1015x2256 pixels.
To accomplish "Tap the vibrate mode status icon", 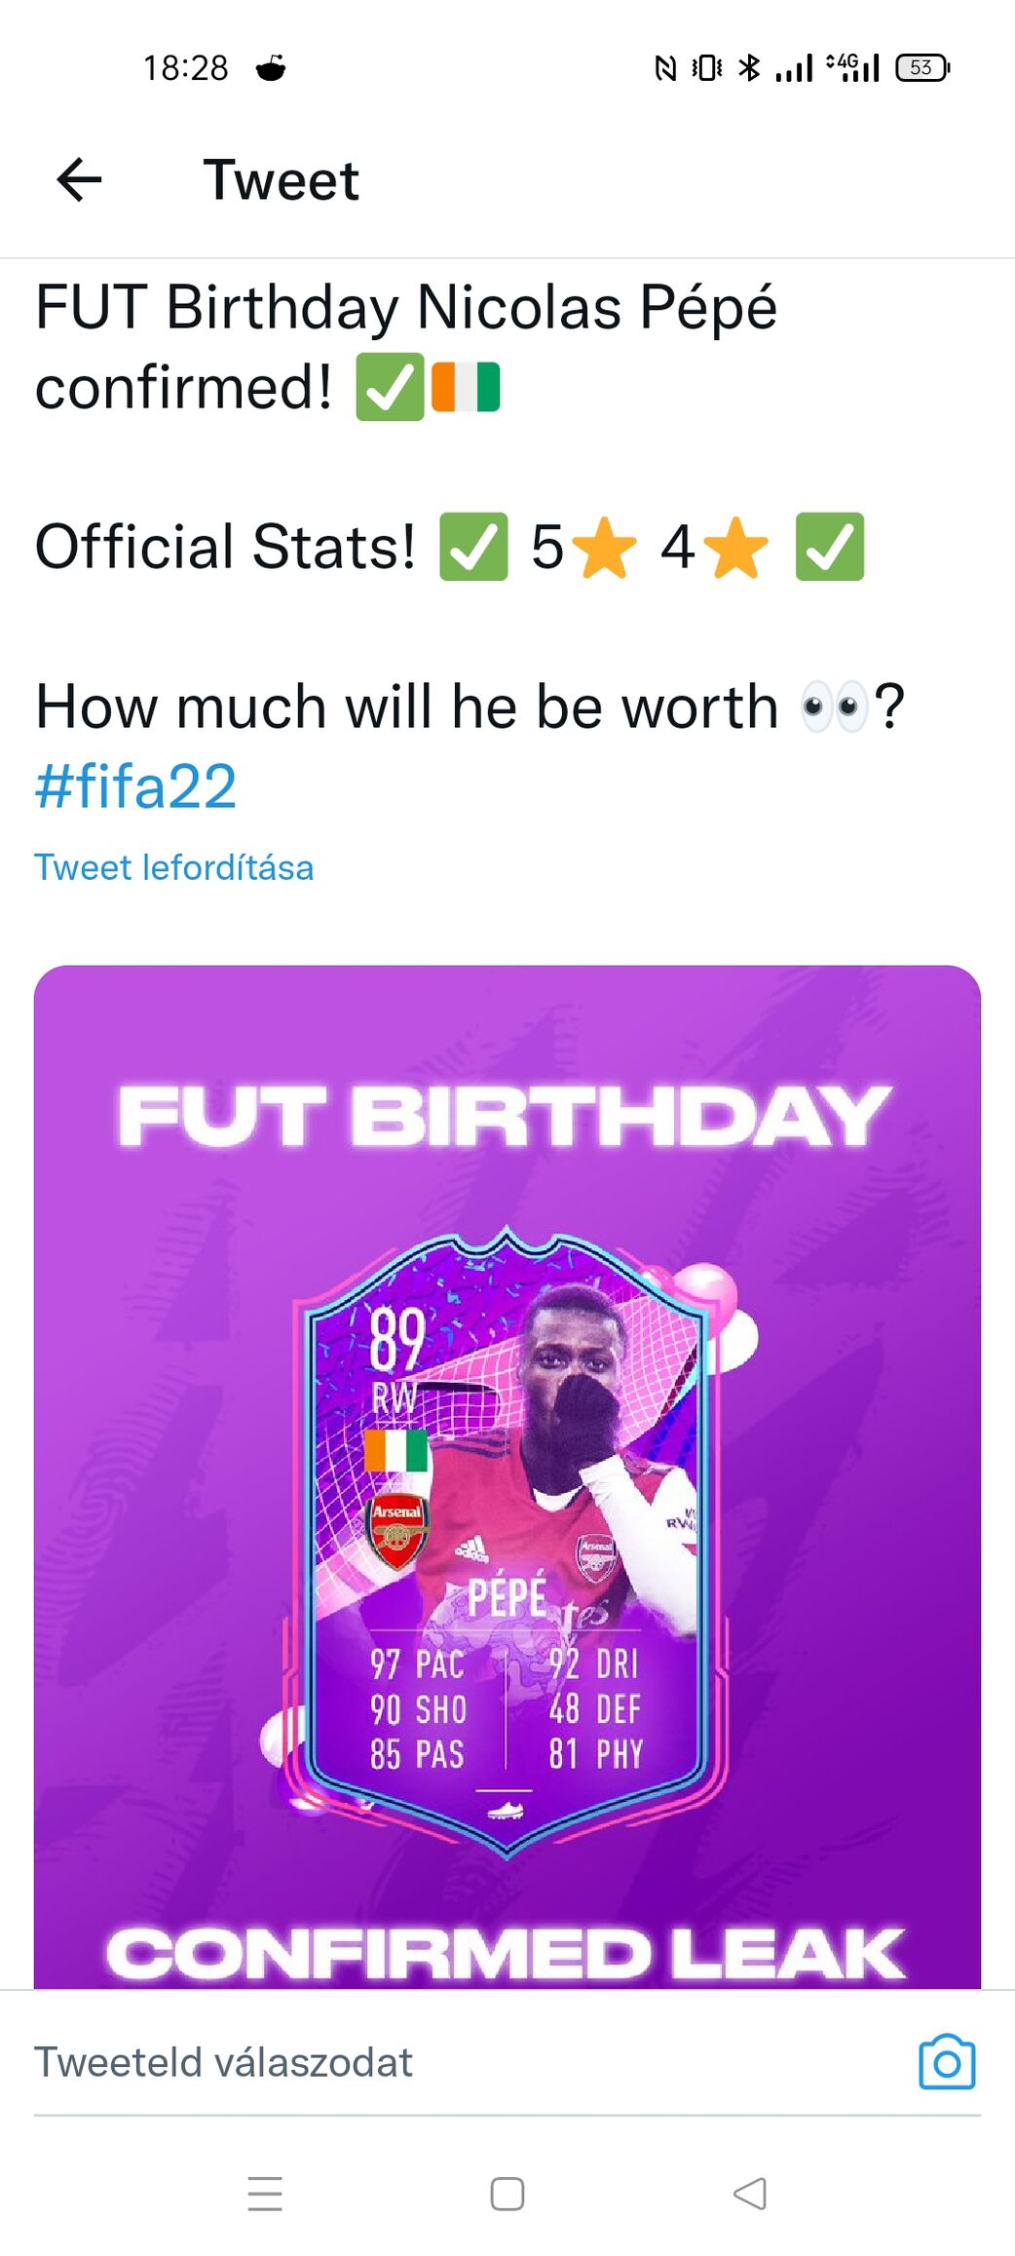I will 707,68.
